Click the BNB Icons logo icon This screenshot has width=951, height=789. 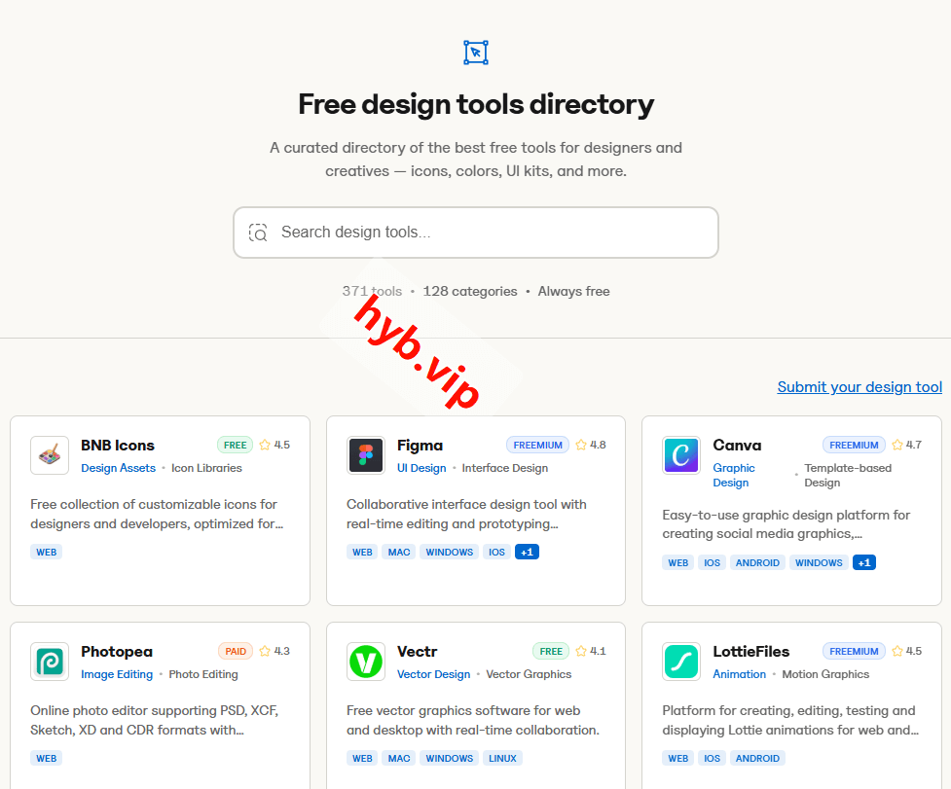coord(49,454)
